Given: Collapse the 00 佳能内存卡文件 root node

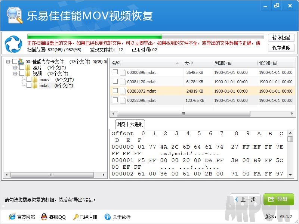Looking at the screenshot, I should 7,61.
